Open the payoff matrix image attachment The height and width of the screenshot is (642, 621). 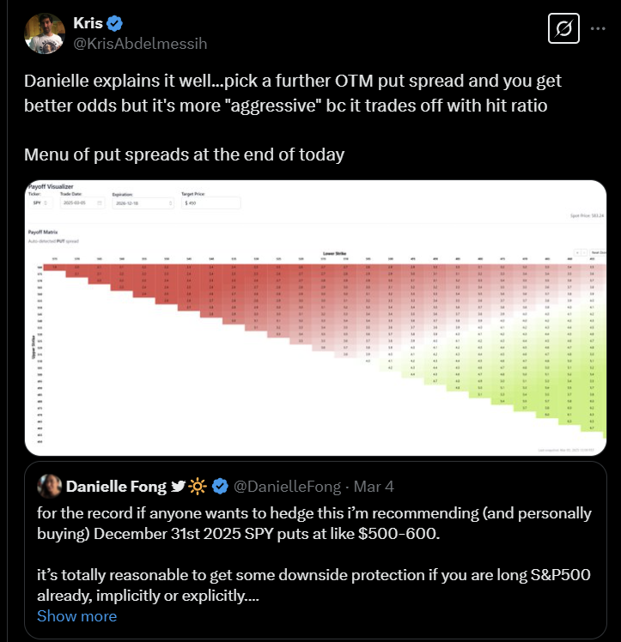tap(315, 318)
